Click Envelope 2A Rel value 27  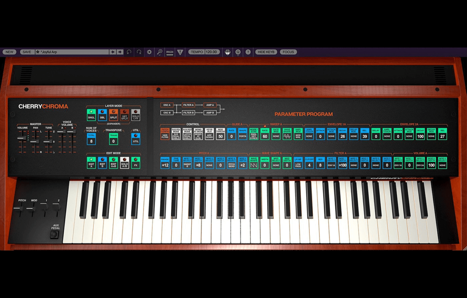tap(442, 136)
